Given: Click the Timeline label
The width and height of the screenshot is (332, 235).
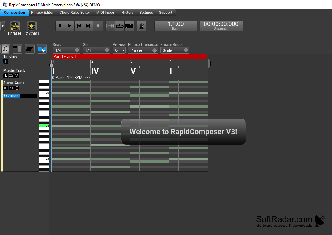Looking at the screenshot, I should [x=10, y=57].
